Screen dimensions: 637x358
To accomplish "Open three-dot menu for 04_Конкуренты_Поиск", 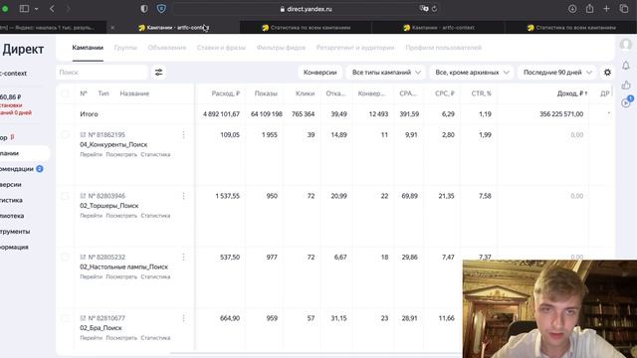I will tap(183, 135).
